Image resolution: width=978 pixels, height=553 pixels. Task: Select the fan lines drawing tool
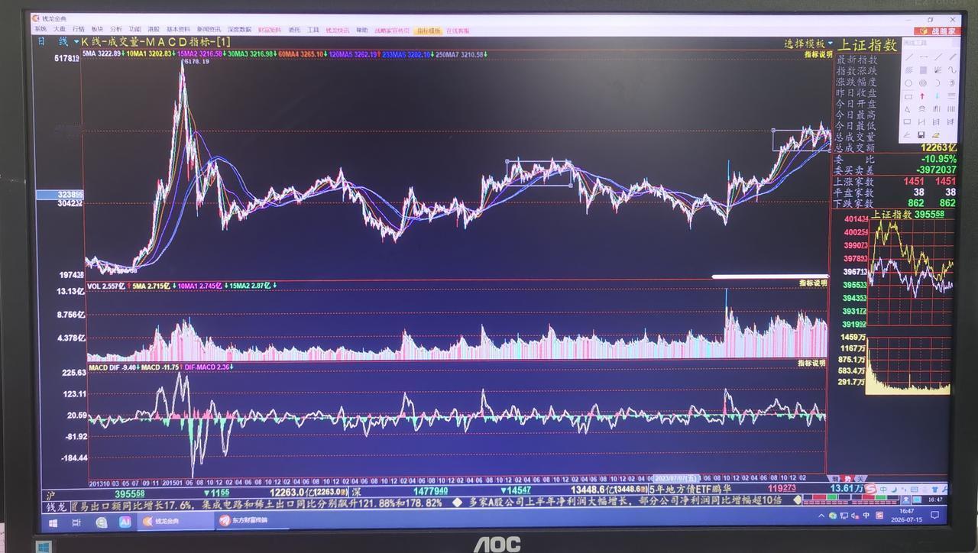938,70
